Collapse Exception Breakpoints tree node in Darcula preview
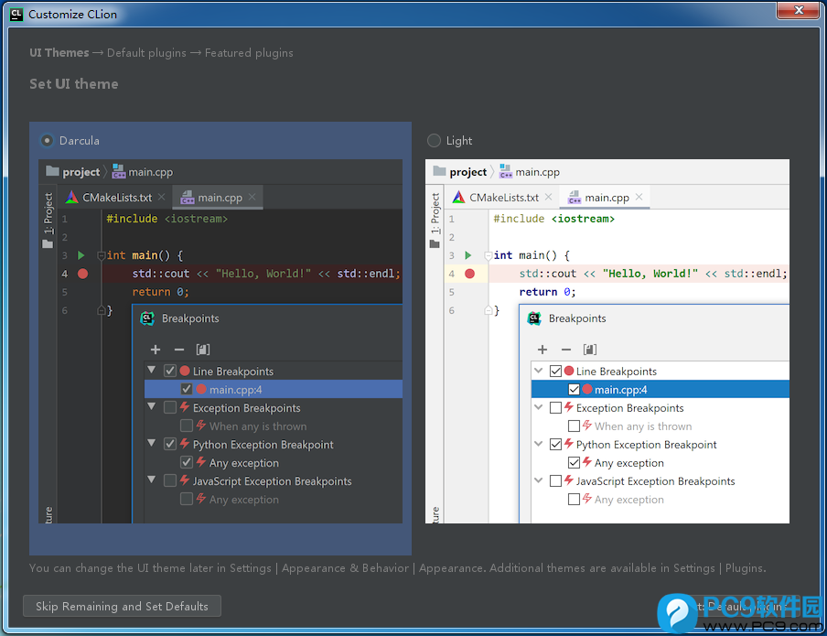The width and height of the screenshot is (827, 636). click(152, 406)
